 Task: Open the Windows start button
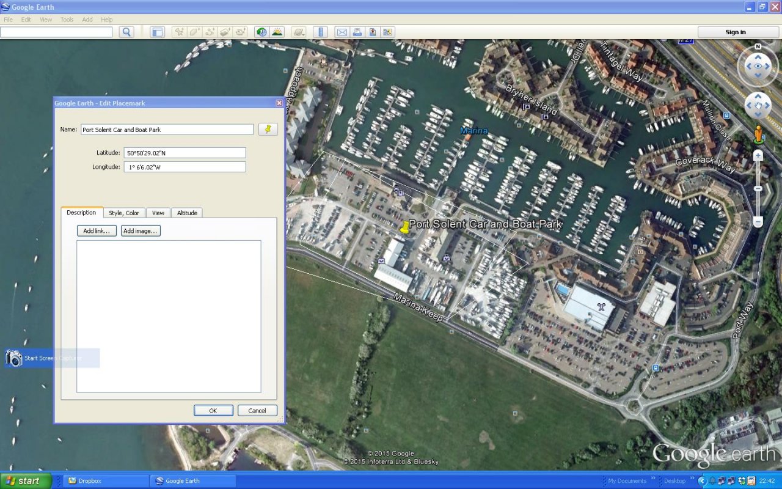(26, 481)
